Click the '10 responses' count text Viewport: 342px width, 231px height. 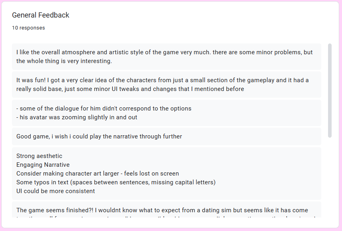[x=28, y=28]
